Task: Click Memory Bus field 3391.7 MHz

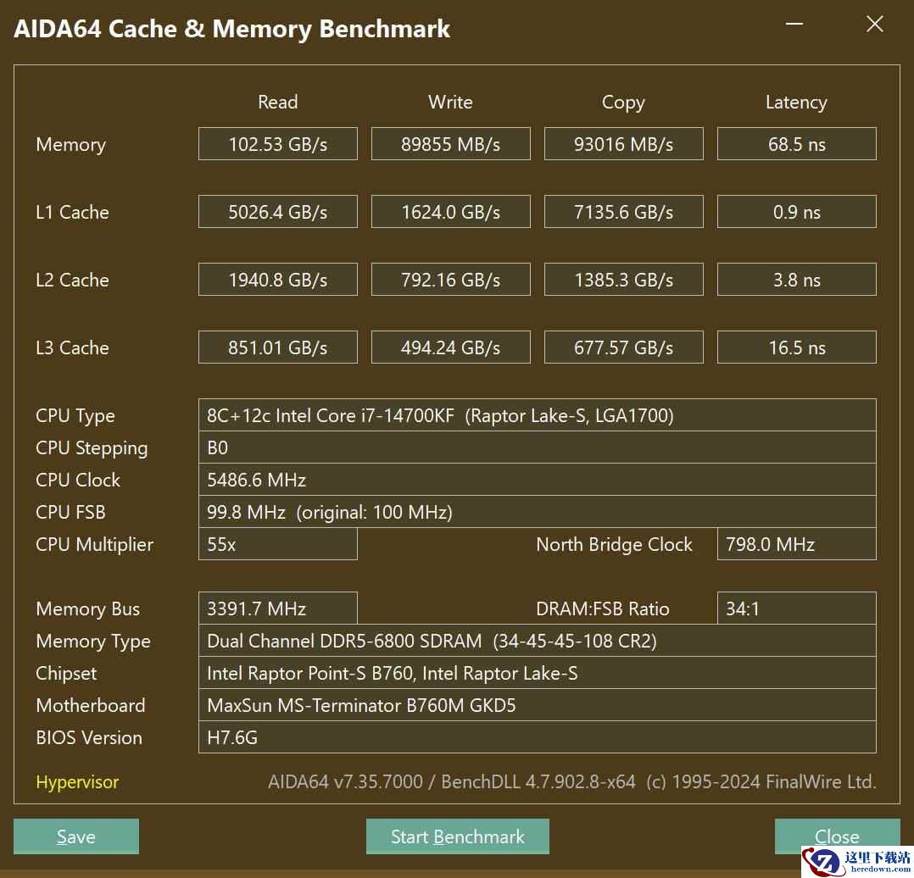Action: coord(278,608)
